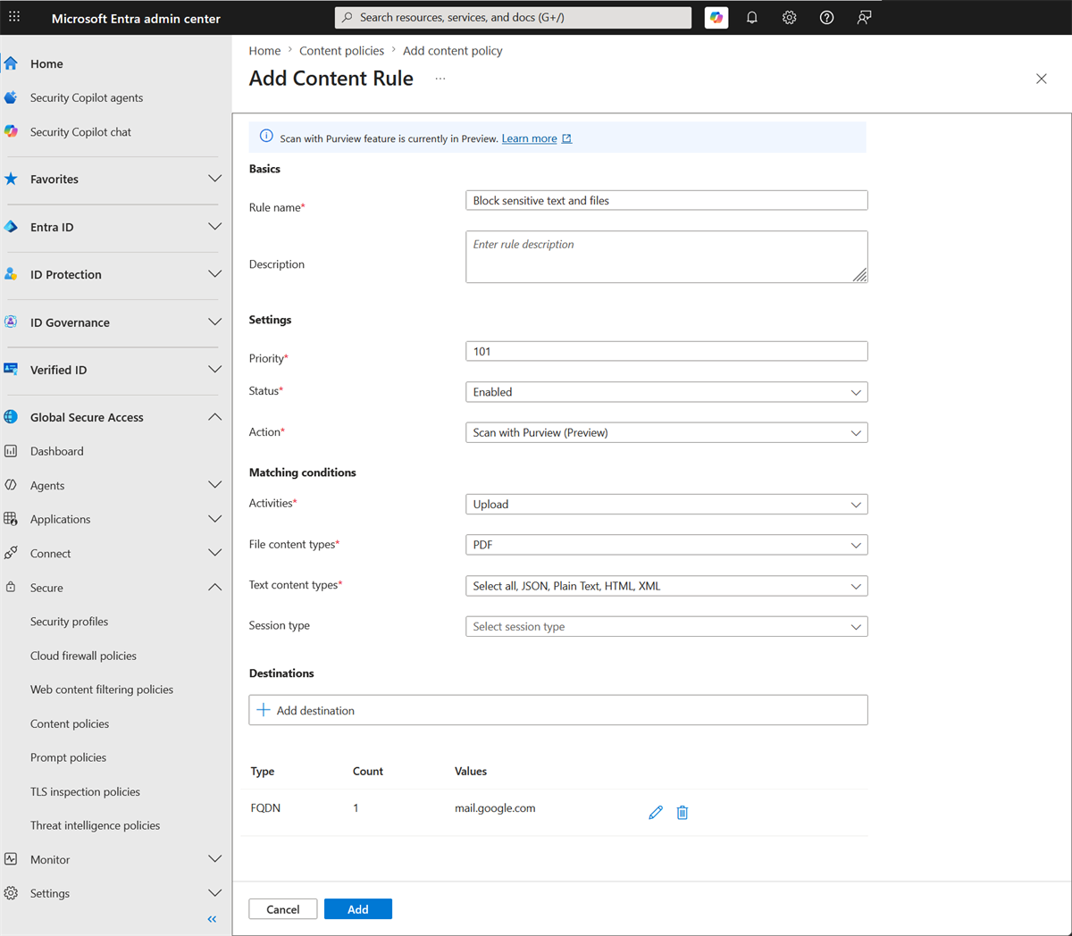Click the Applications grid icon
The image size is (1072, 936).
11,519
